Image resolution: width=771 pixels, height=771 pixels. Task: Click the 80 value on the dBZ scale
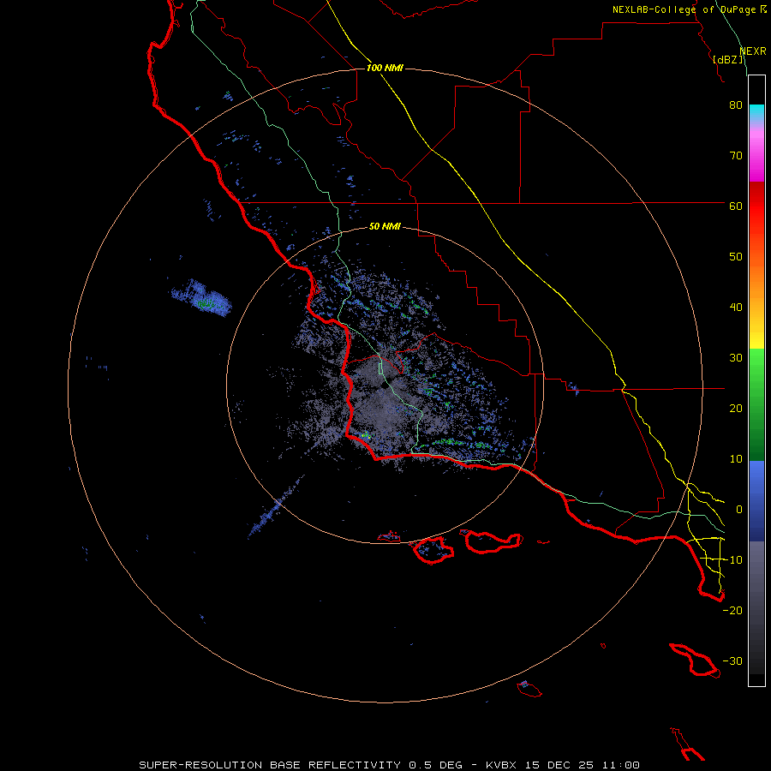tap(736, 105)
